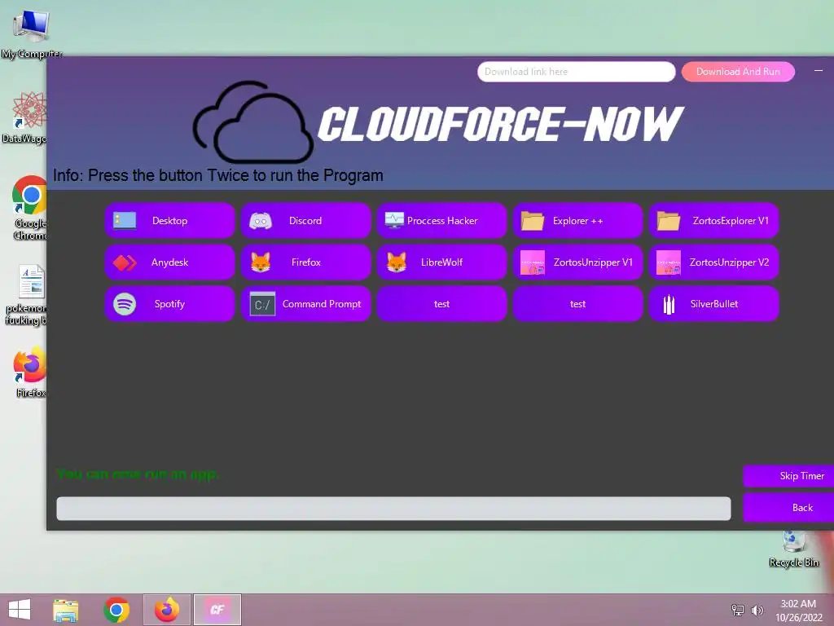Click the Desktop monitor icon in the grid
The width and height of the screenshot is (834, 626).
(125, 220)
